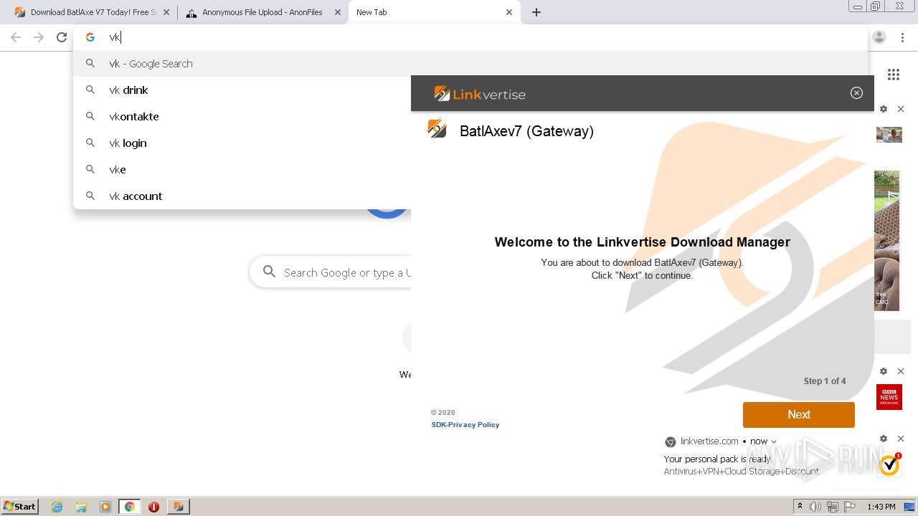Close the Linkvertise download manager dialog
The height and width of the screenshot is (516, 918).
(856, 93)
